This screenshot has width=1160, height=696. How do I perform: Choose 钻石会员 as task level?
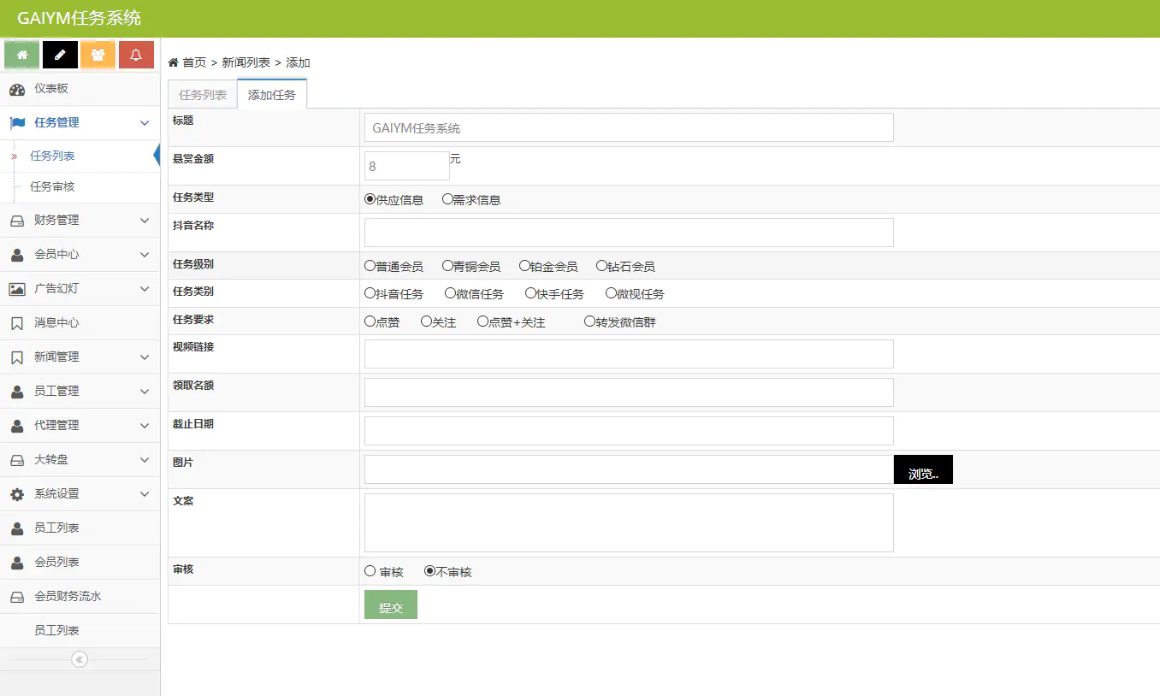(x=601, y=266)
